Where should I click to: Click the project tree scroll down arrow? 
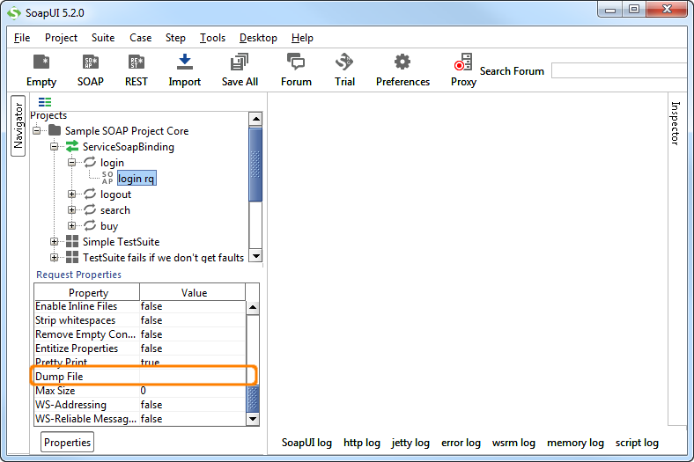(x=255, y=256)
